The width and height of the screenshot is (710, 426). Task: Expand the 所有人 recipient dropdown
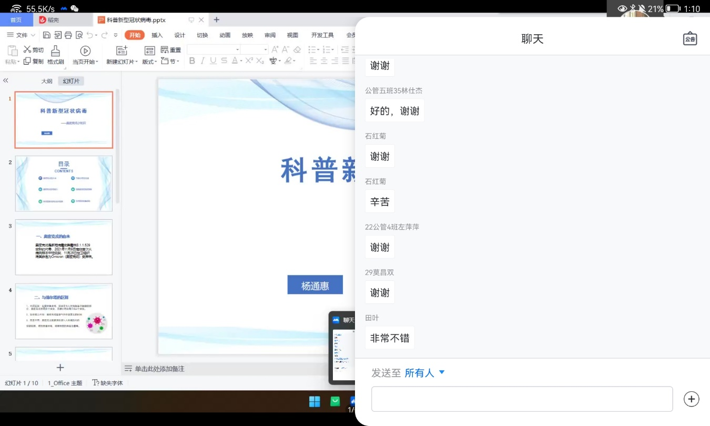(442, 372)
